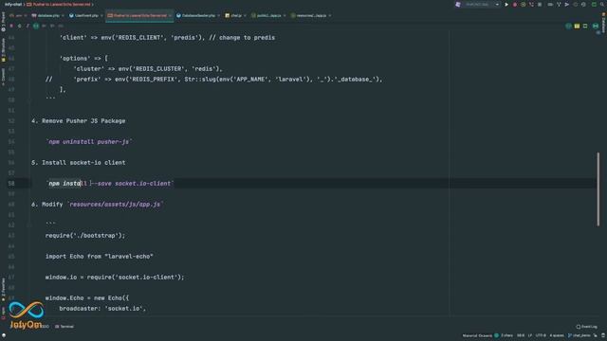Click the heading '5. Install socket-io client'
Screen dimensions: 607x341
78,163
